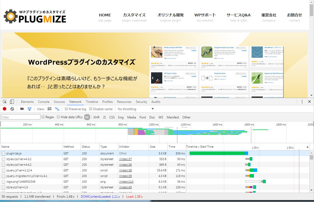Viewport: 314px width, 202px height.
Task: Filter requests by Img
Action: pos(121,117)
